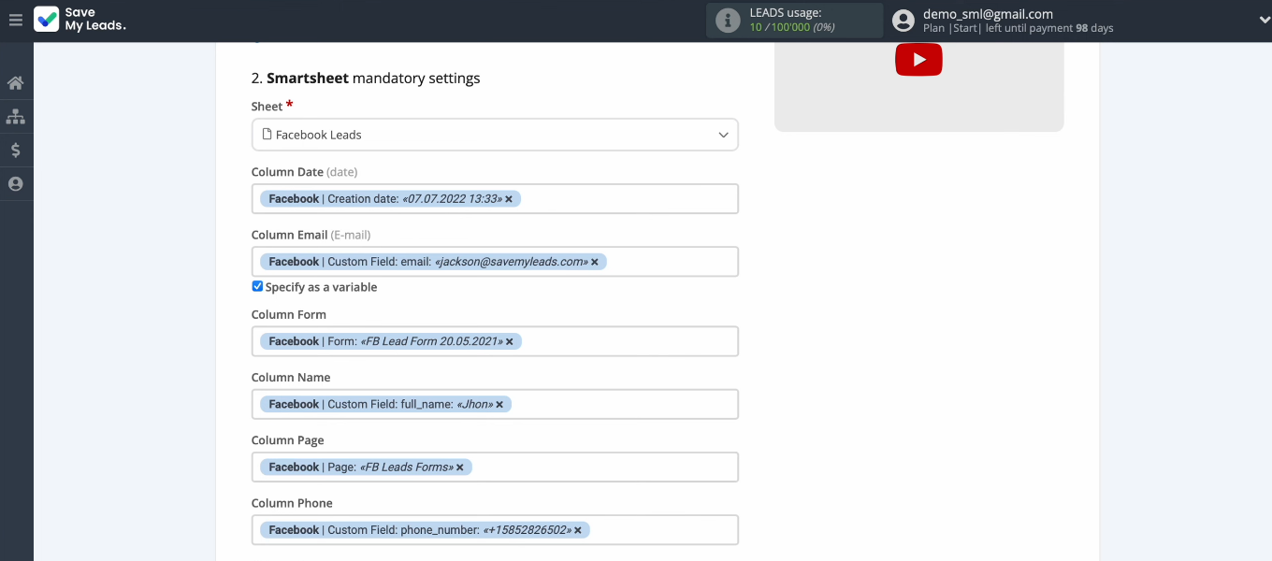
Task: Click inside Column Name input field
Action: pyautogui.click(x=495, y=404)
